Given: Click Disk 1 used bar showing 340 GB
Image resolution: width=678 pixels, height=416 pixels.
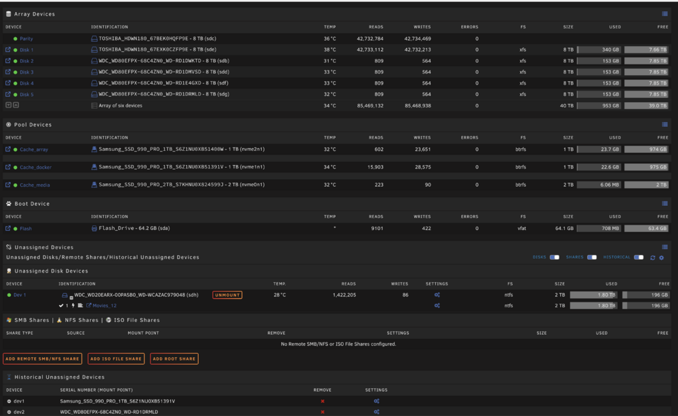Looking at the screenshot, I should (599, 49).
